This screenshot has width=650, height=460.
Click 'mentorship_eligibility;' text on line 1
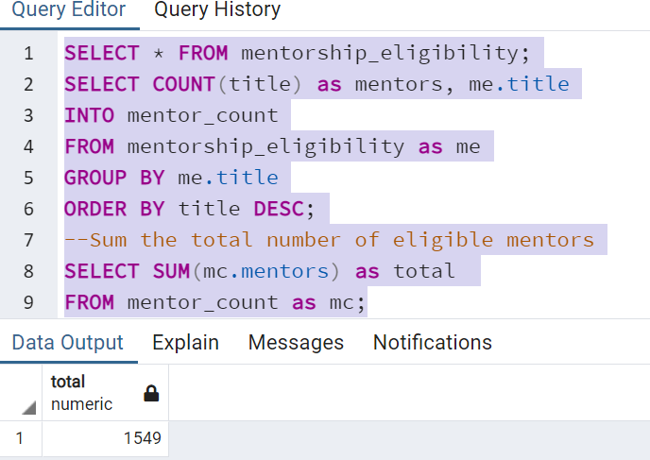click(x=385, y=54)
